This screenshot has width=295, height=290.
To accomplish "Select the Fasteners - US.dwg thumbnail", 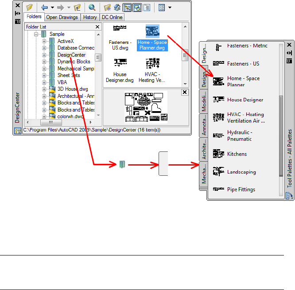I will coord(120,38).
